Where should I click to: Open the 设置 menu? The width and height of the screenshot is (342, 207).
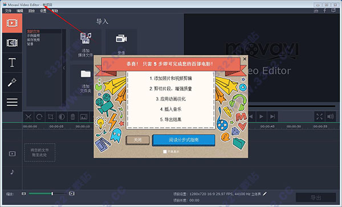click(43, 11)
